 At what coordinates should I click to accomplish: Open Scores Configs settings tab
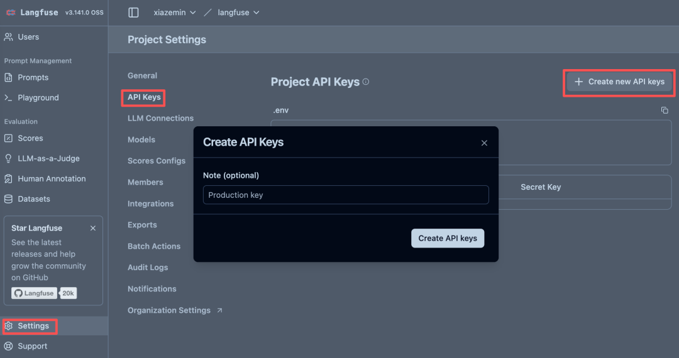tap(157, 161)
